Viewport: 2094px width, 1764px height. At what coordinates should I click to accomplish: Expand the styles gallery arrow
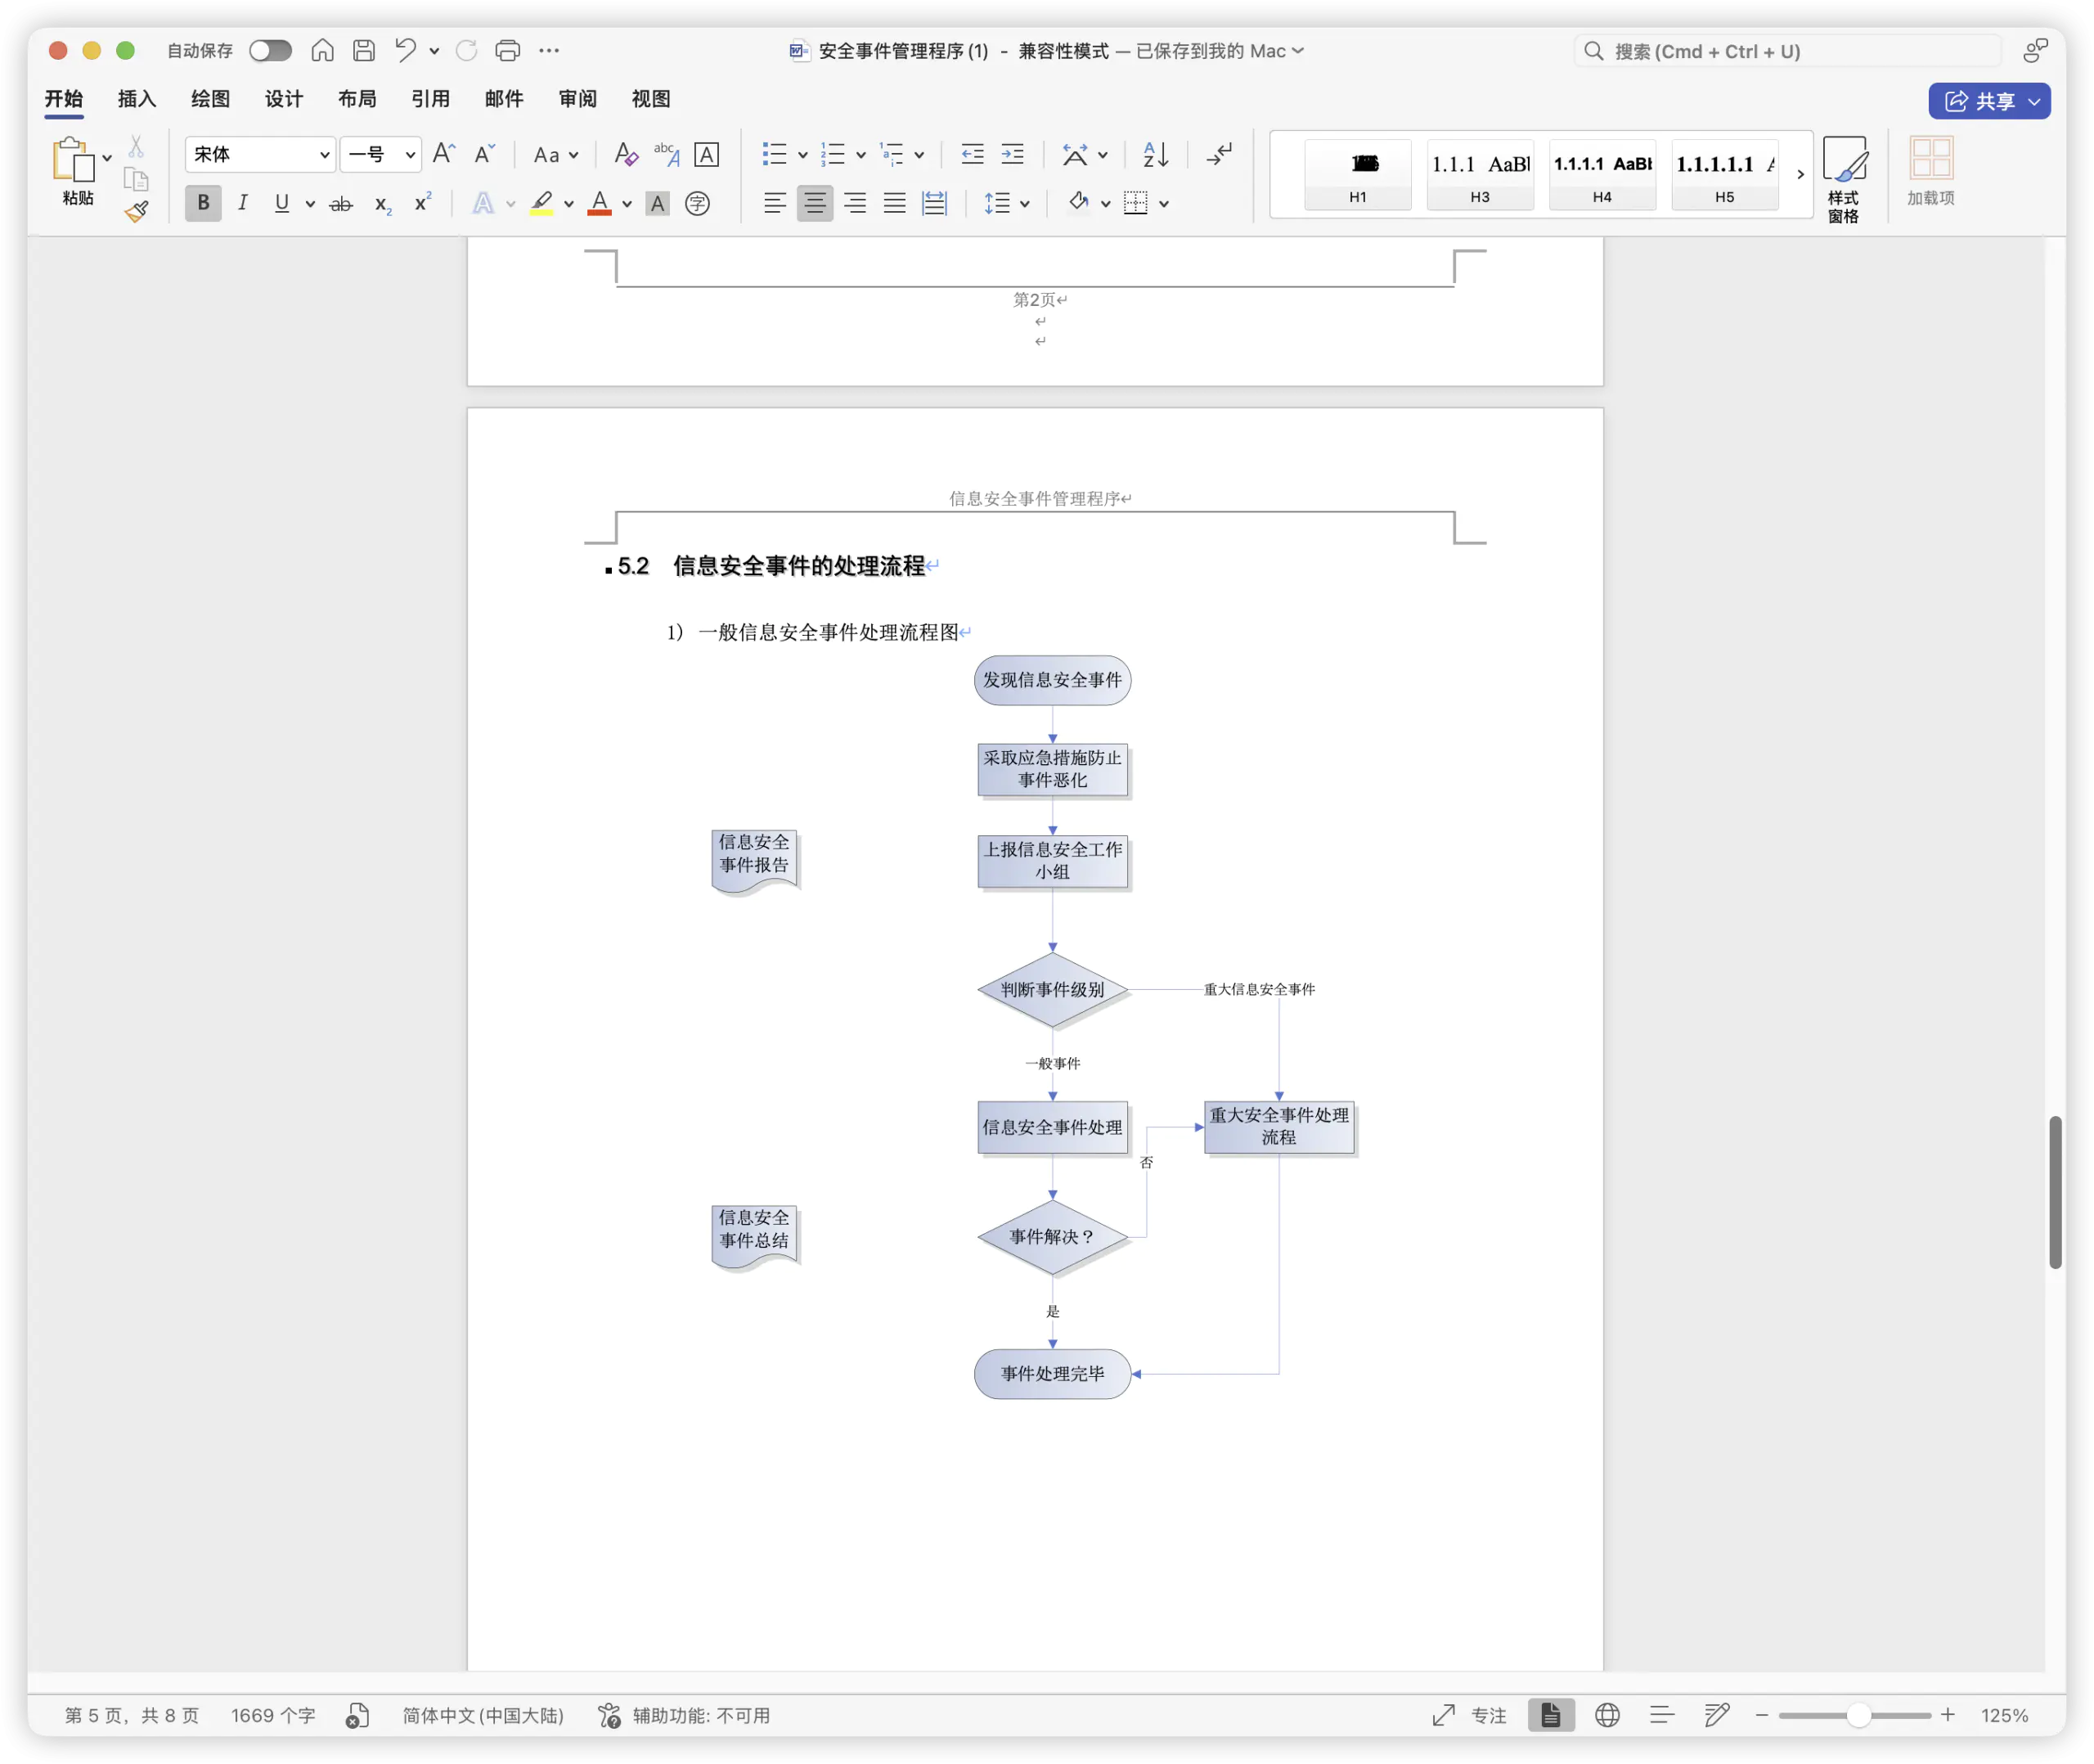(x=1800, y=174)
